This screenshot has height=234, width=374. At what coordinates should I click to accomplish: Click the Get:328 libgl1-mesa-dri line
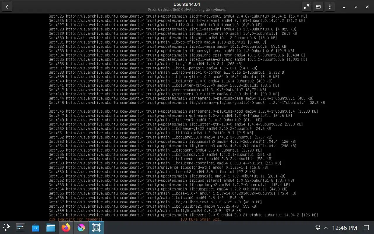pos(172,29)
